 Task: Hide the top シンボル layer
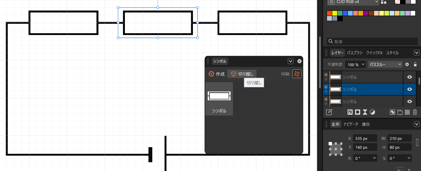[409, 77]
